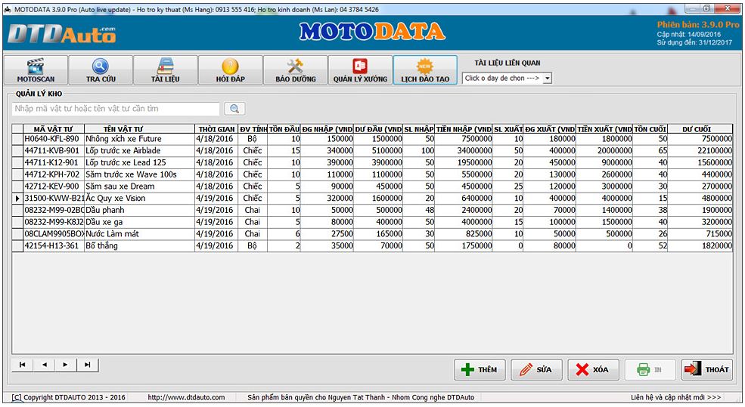Screen dimensions: 745x407
Task: Open the QUẢN LÝ XƯỞNG workshop module
Action: (x=360, y=70)
